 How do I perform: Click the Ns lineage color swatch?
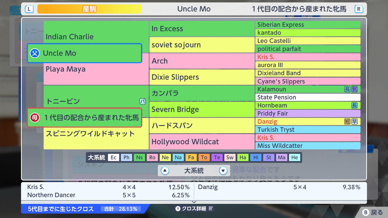pyautogui.click(x=139, y=157)
